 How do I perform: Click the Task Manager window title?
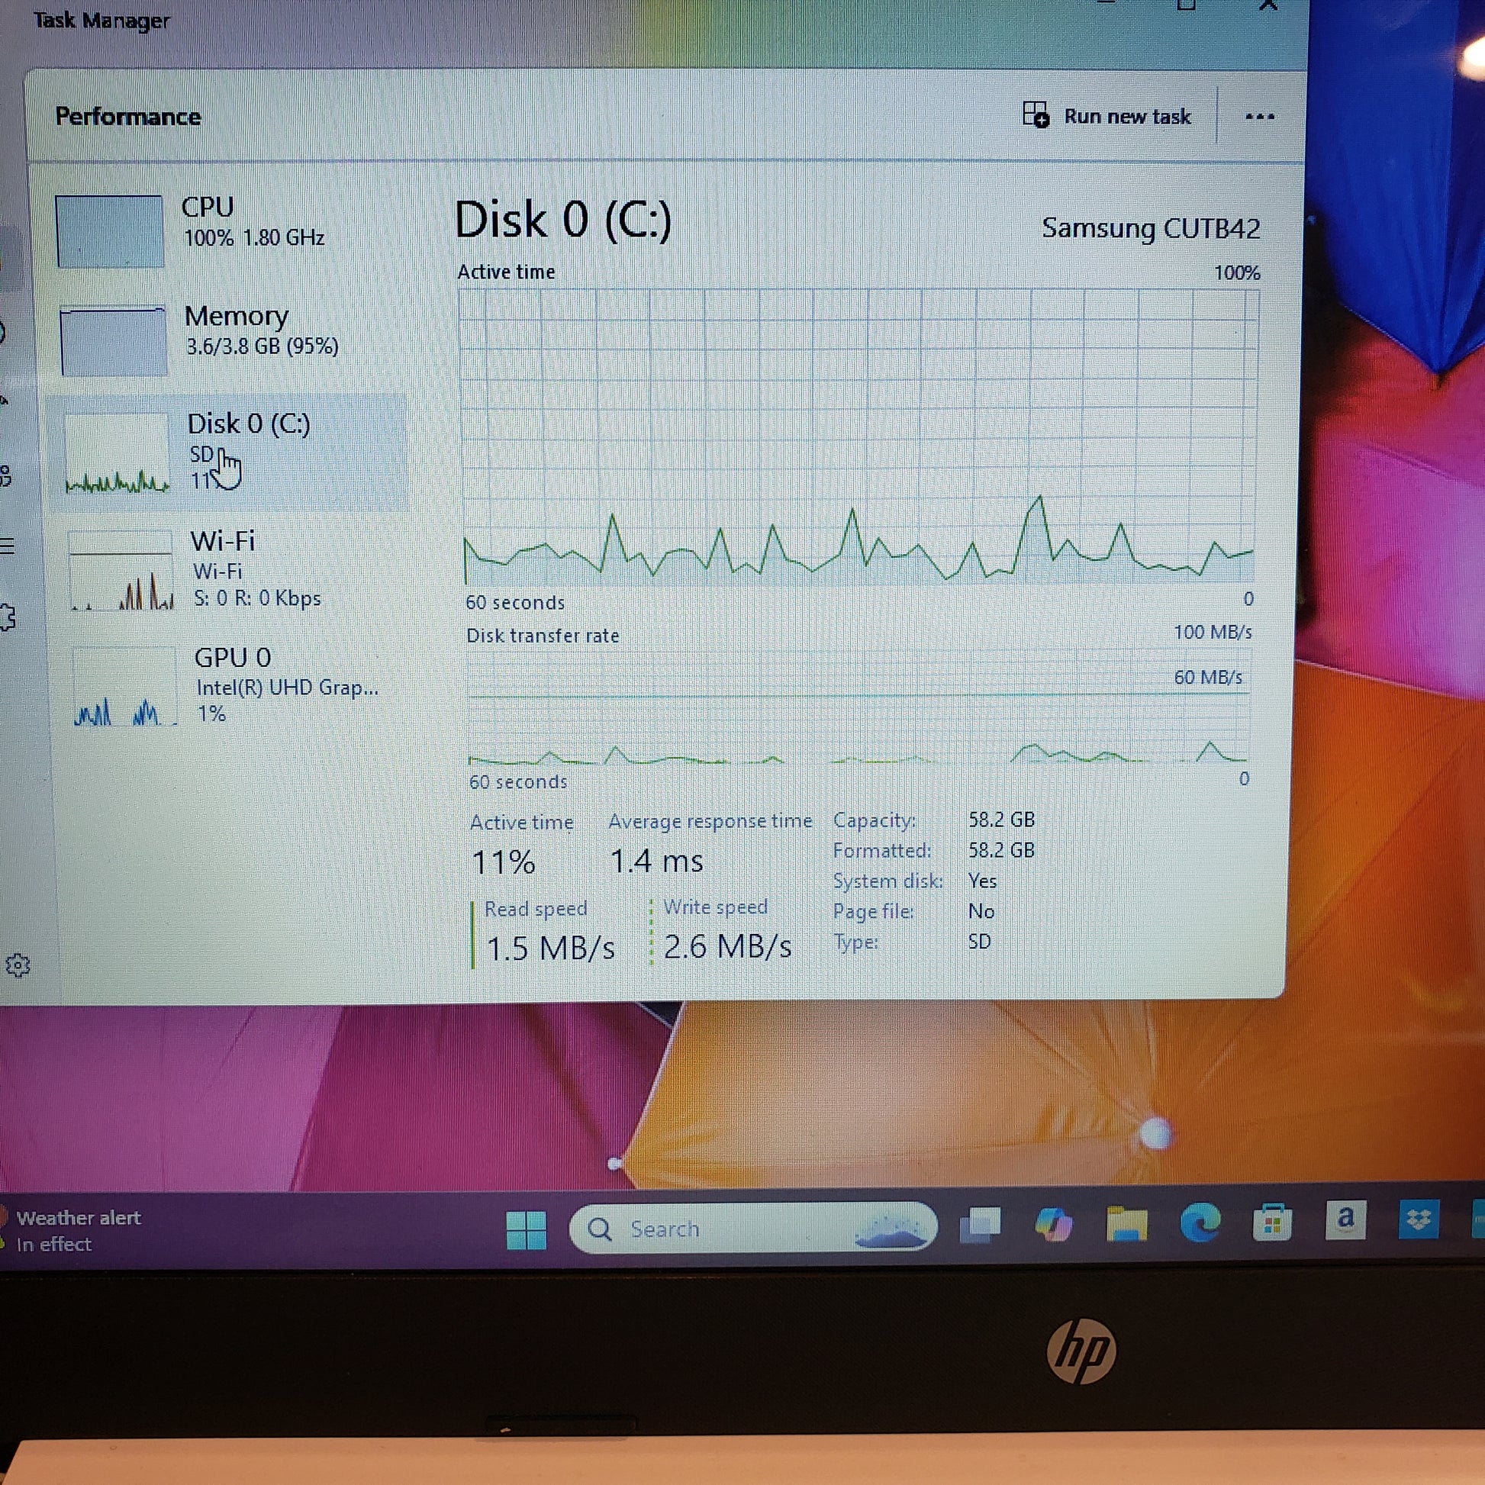[101, 20]
